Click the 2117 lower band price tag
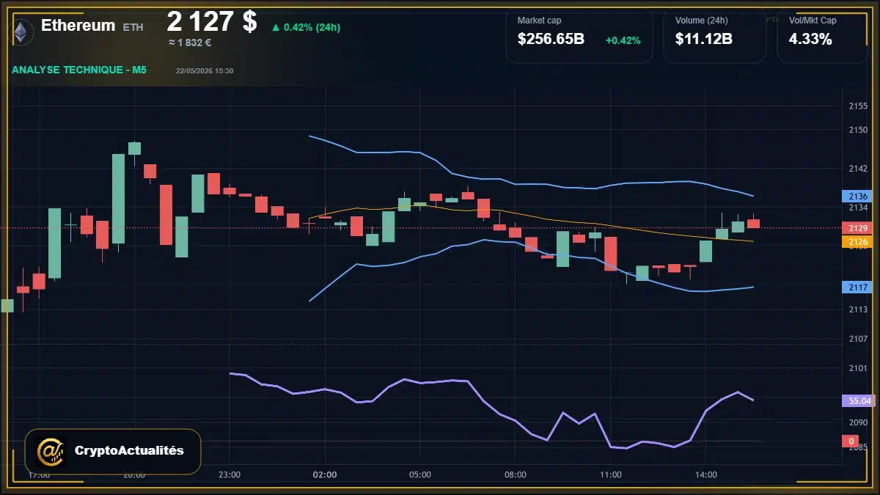Image resolution: width=880 pixels, height=495 pixels. (858, 287)
